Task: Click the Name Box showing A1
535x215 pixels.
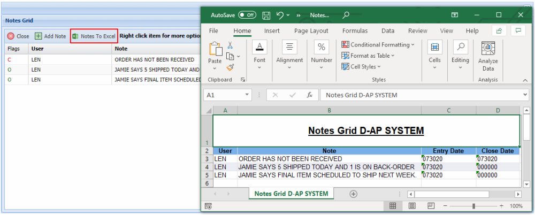Action: click(x=224, y=95)
